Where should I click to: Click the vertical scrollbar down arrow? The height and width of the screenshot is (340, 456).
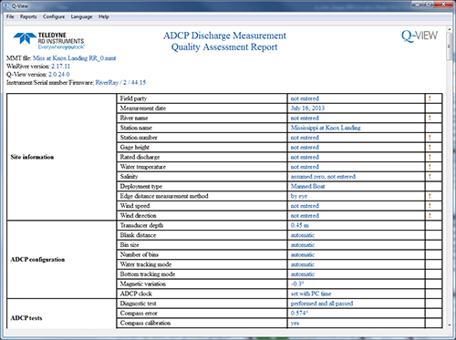pos(450,325)
